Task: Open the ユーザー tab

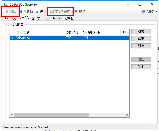Action: click(x=37, y=18)
